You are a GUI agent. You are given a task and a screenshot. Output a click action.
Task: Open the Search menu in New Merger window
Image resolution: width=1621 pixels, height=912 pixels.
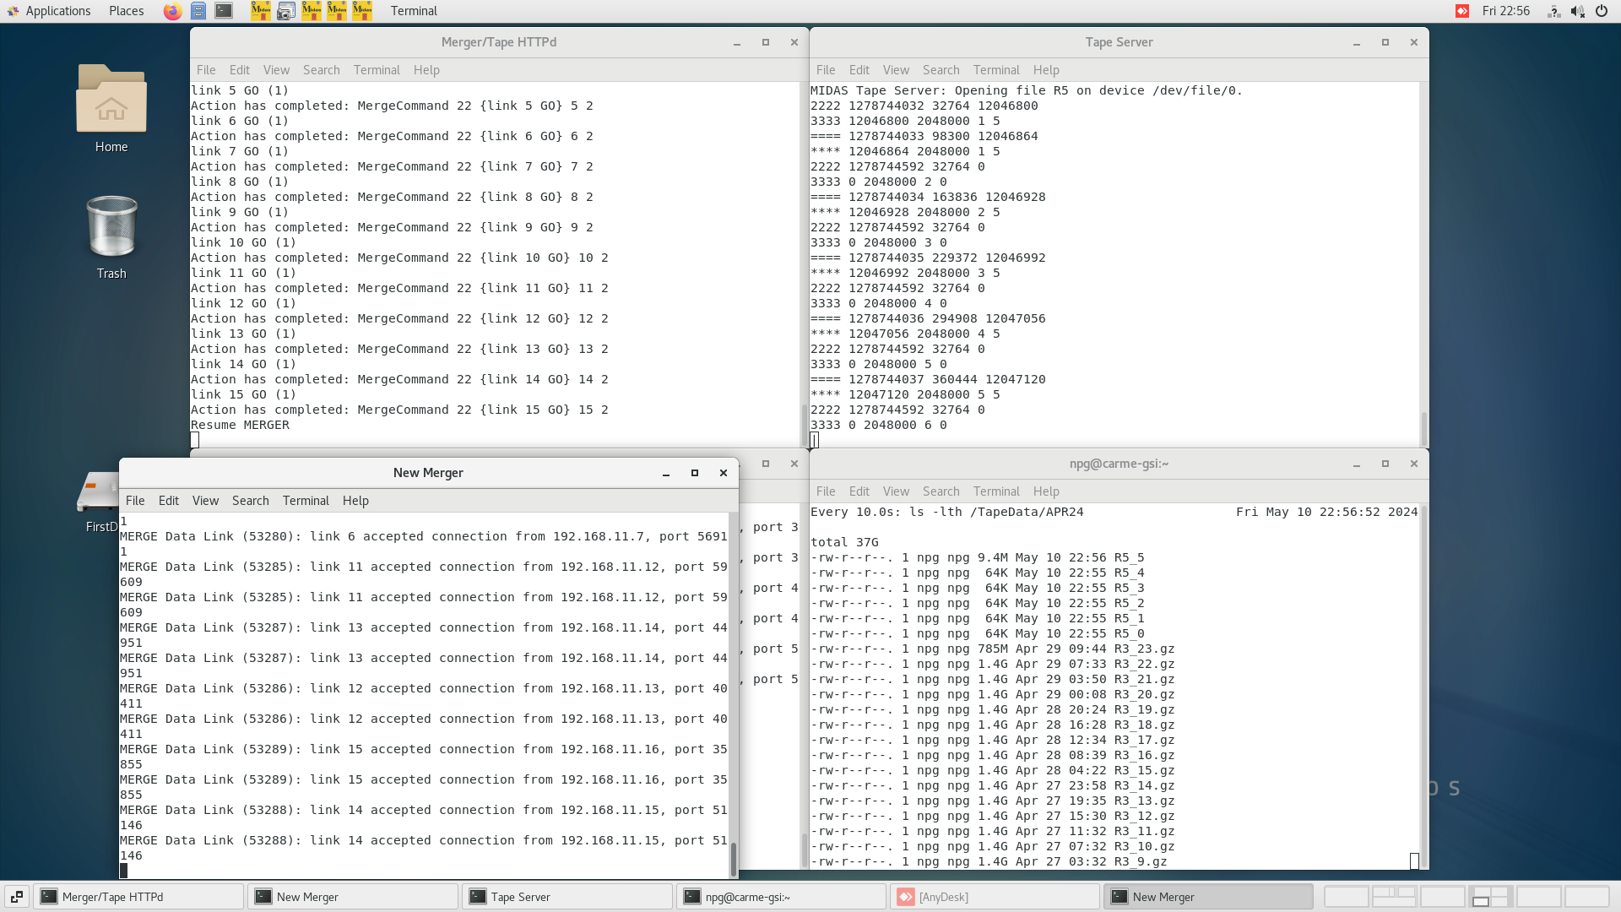(x=250, y=500)
